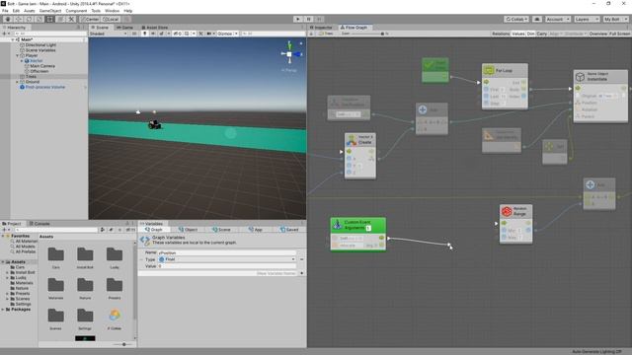Select the Hand tool in the toolbar
The image size is (632, 355).
[8, 19]
